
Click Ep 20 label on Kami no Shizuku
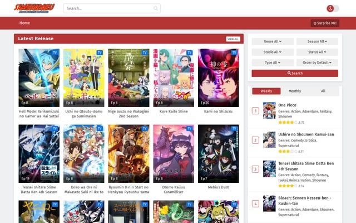pos(205,103)
